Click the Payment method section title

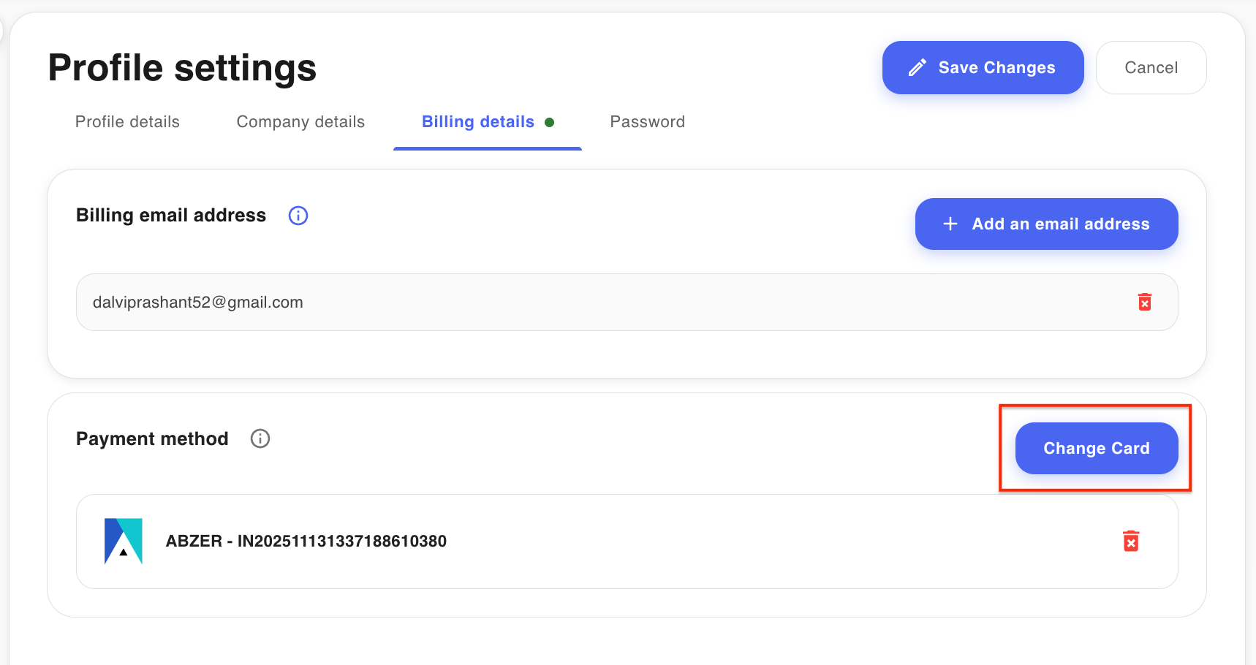[152, 438]
